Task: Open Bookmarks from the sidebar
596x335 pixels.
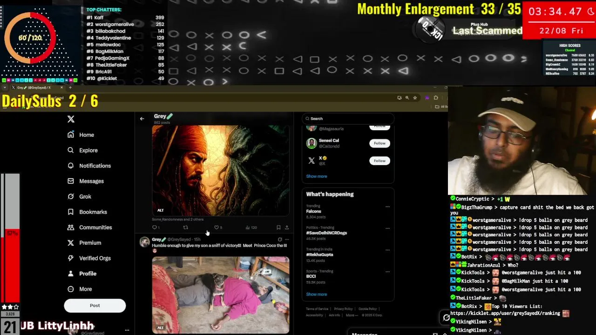Action: tap(87, 212)
